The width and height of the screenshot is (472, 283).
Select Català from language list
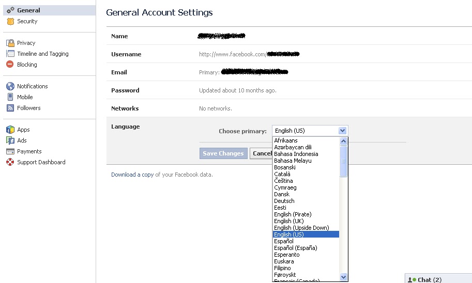click(x=306, y=174)
